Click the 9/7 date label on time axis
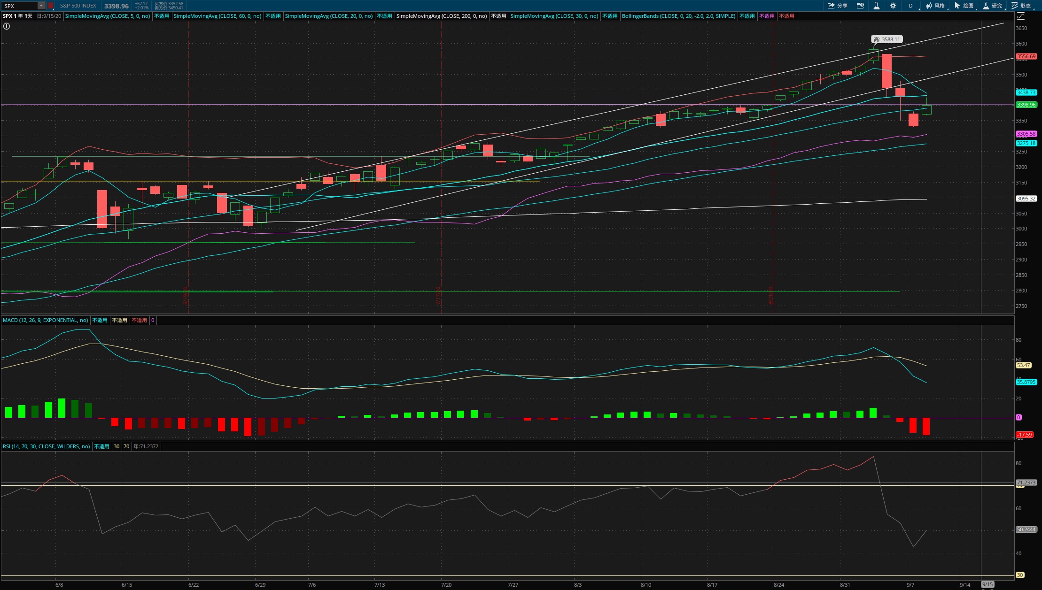Image resolution: width=1042 pixels, height=590 pixels. 910,585
